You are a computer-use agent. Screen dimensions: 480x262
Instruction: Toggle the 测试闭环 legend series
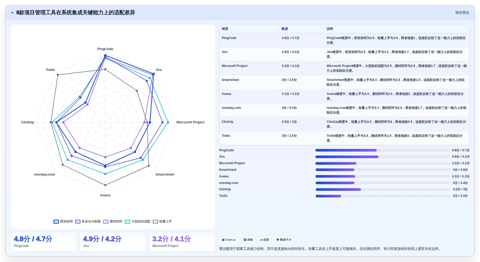113,222
